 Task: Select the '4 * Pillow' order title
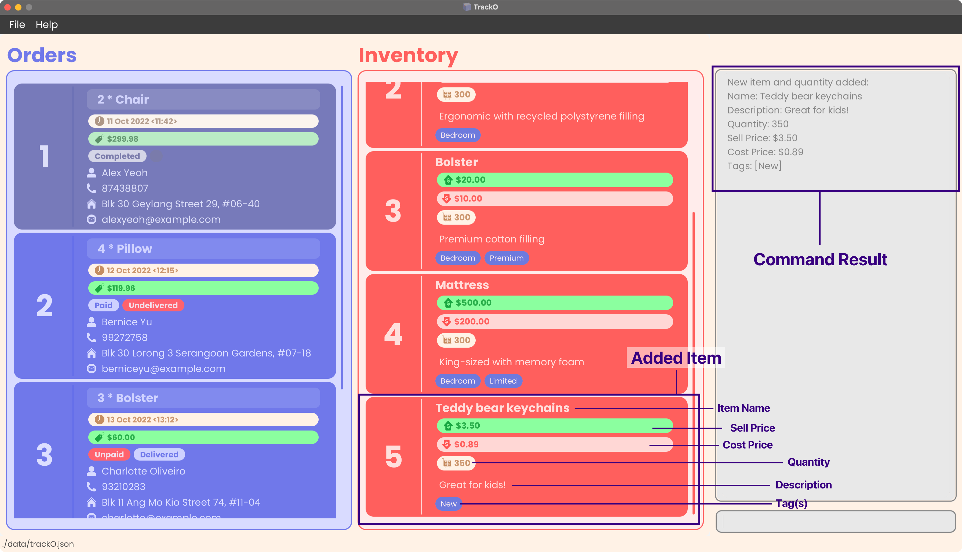tap(125, 249)
